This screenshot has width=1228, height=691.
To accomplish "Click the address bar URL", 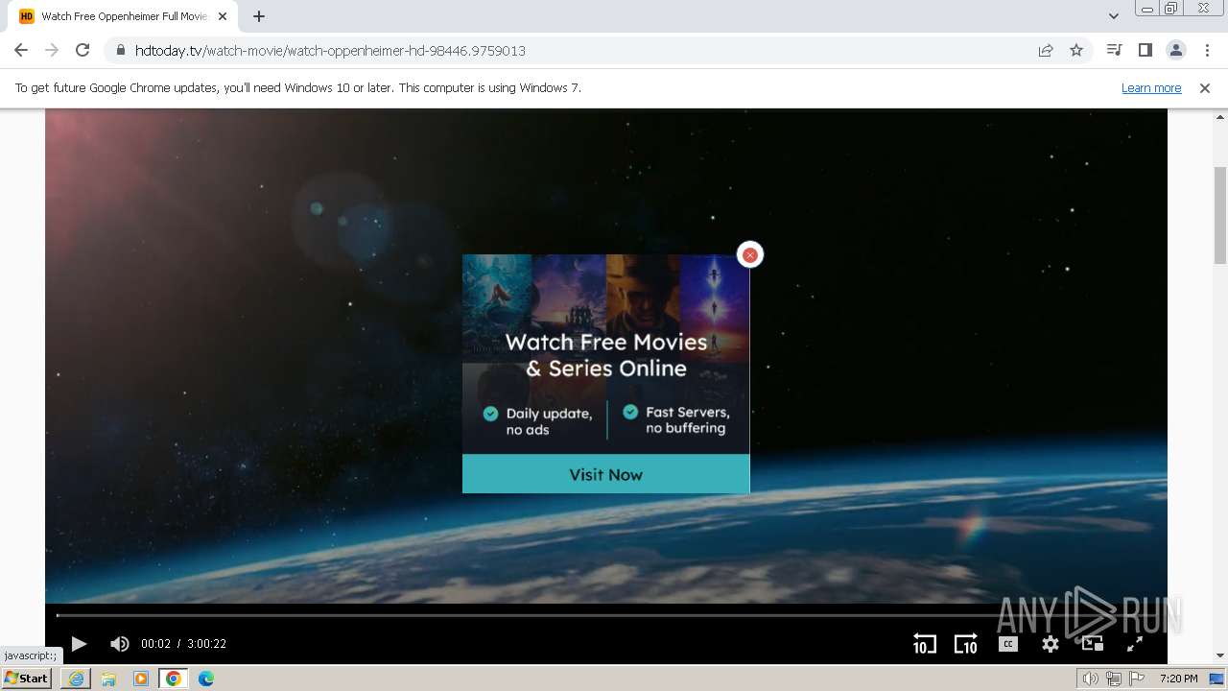I will [x=330, y=50].
